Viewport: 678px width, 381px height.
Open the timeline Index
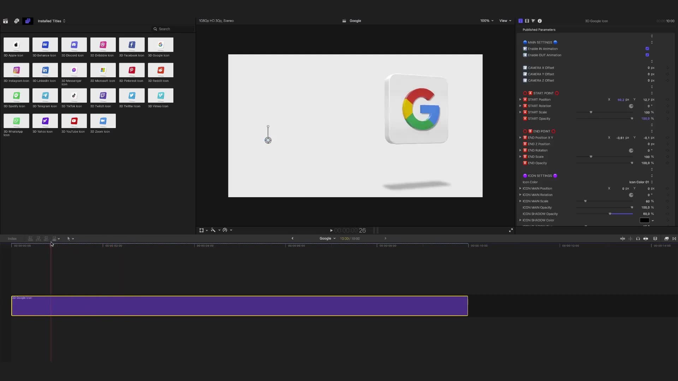12,239
